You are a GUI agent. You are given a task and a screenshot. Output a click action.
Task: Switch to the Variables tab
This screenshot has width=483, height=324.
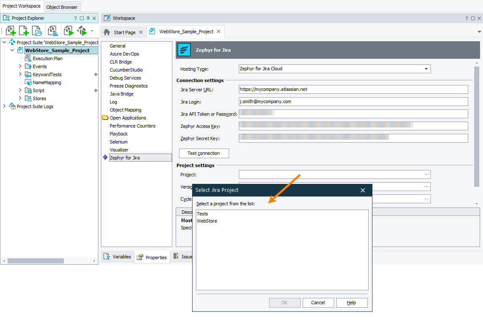118,256
